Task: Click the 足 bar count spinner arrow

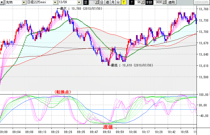Action: 97,2
